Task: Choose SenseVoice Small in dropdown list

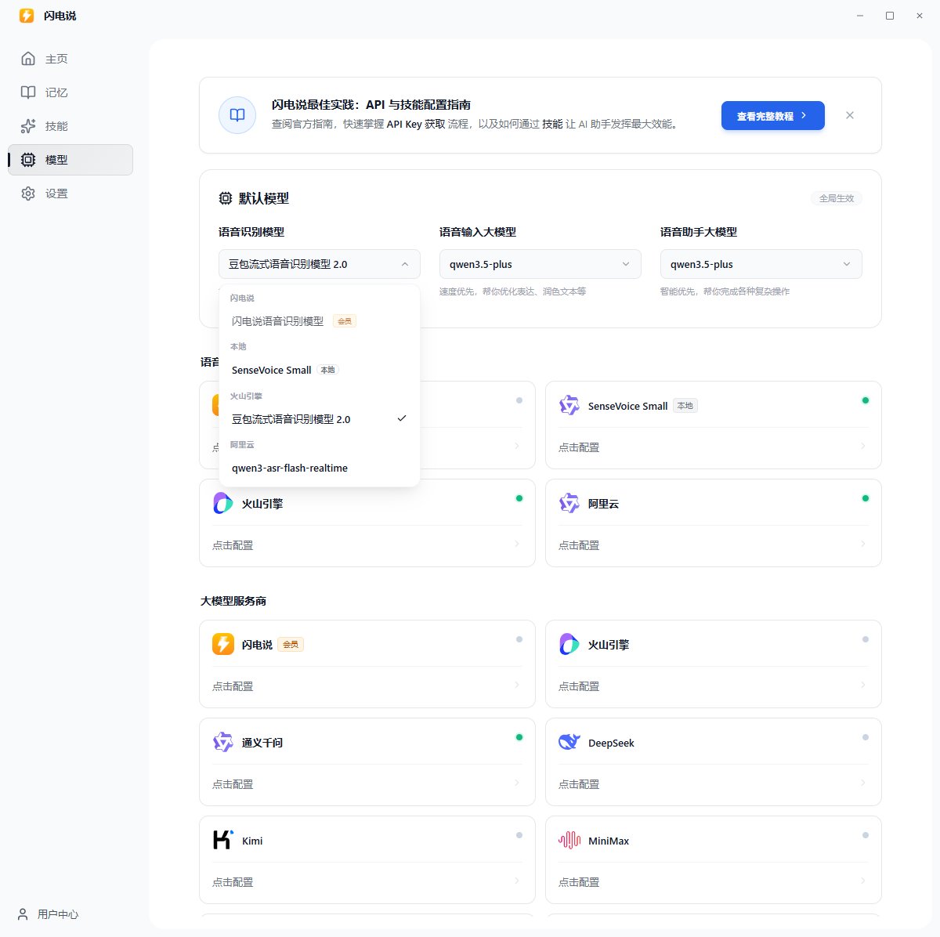Action: (320, 370)
